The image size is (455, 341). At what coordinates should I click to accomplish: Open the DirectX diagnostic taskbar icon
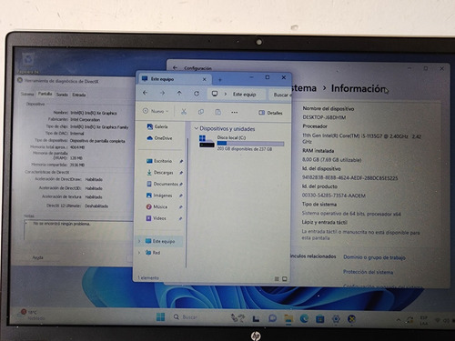pyautogui.click(x=351, y=319)
